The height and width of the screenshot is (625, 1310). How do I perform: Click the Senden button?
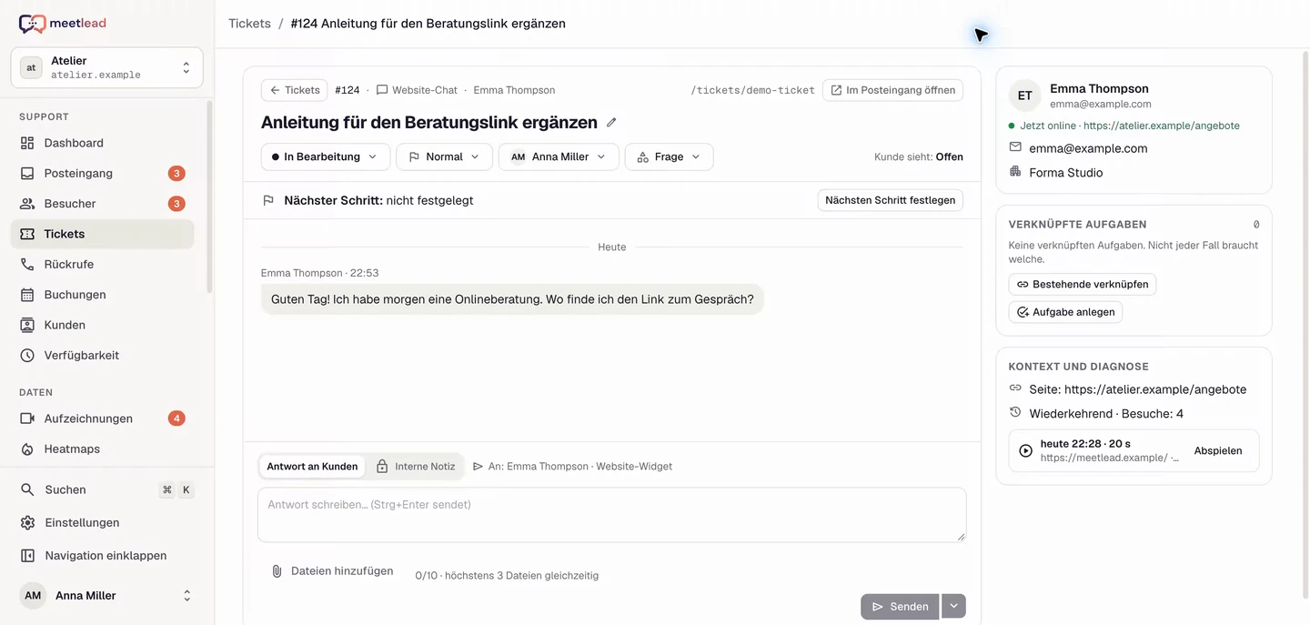pyautogui.click(x=901, y=606)
